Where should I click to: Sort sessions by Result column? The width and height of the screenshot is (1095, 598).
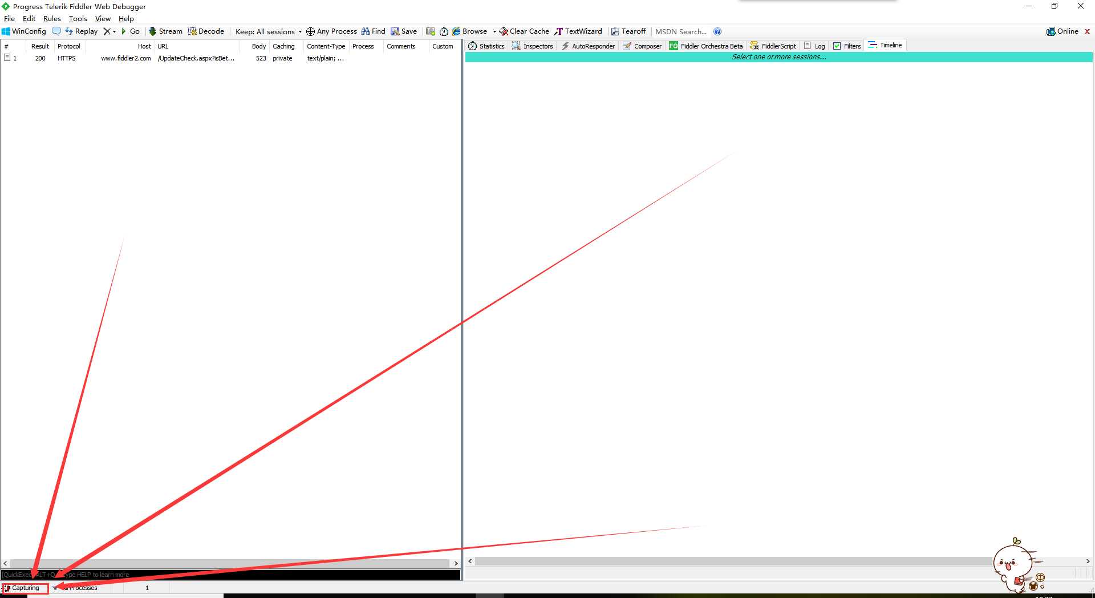(x=40, y=46)
